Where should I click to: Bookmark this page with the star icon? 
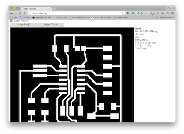click(x=123, y=13)
